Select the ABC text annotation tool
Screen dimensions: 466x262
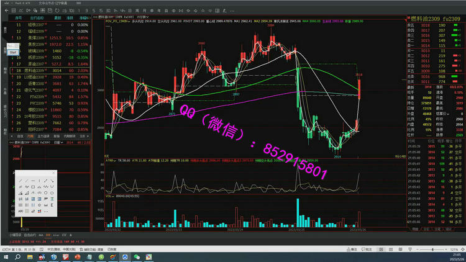click(x=21, y=210)
